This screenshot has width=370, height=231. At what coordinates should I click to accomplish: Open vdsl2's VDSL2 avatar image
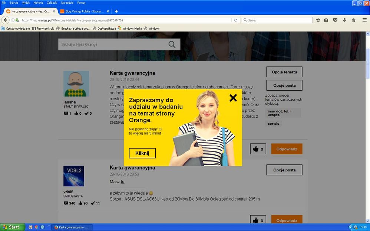click(74, 176)
